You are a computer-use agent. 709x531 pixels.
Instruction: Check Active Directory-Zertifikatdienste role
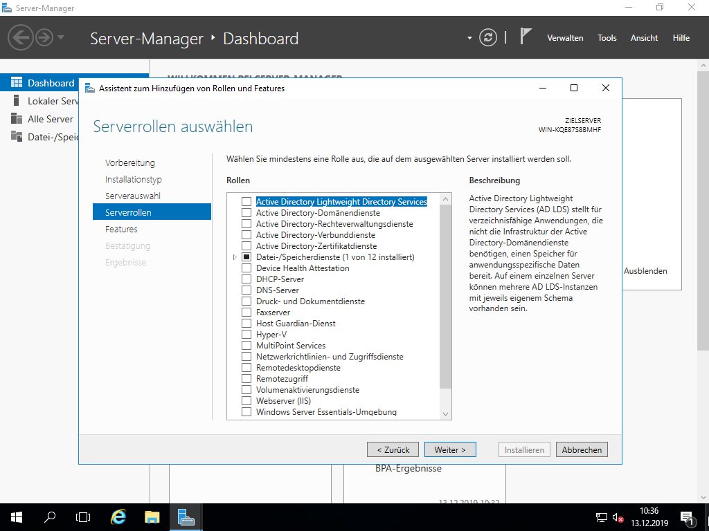click(x=246, y=245)
